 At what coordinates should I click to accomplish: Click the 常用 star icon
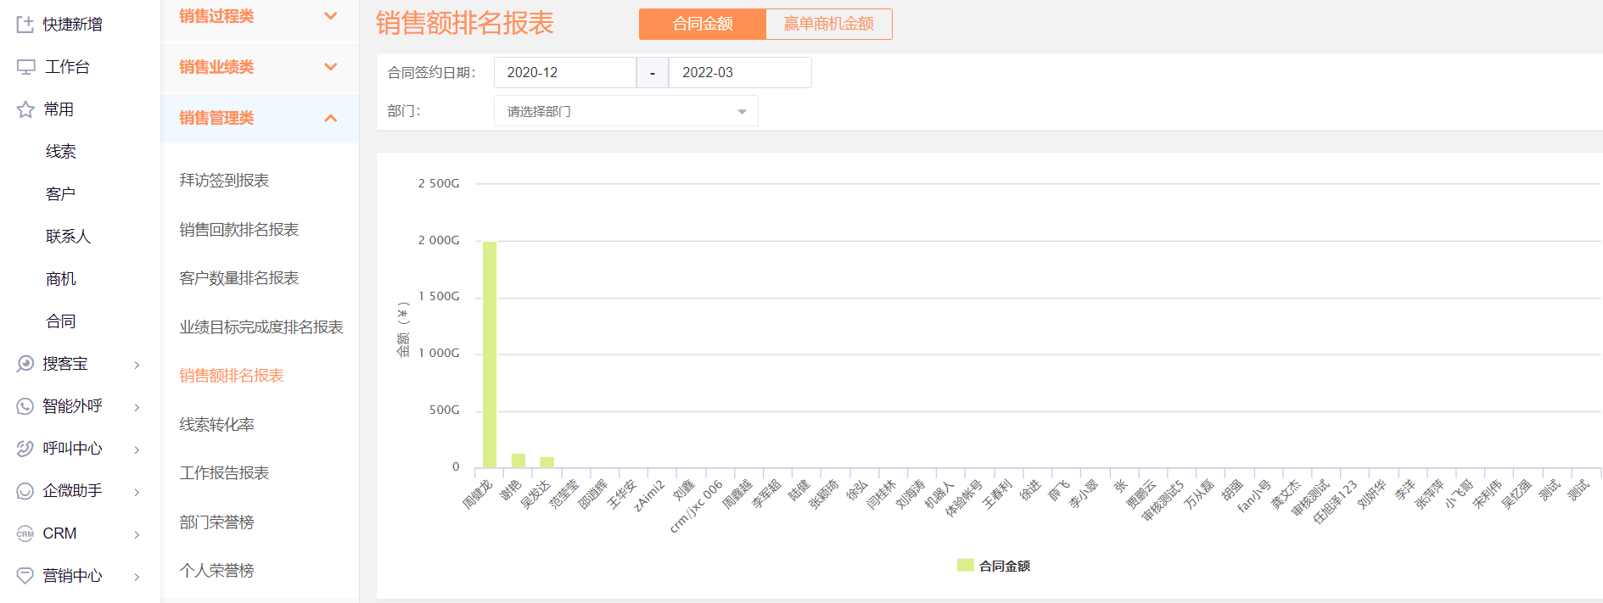pyautogui.click(x=25, y=109)
